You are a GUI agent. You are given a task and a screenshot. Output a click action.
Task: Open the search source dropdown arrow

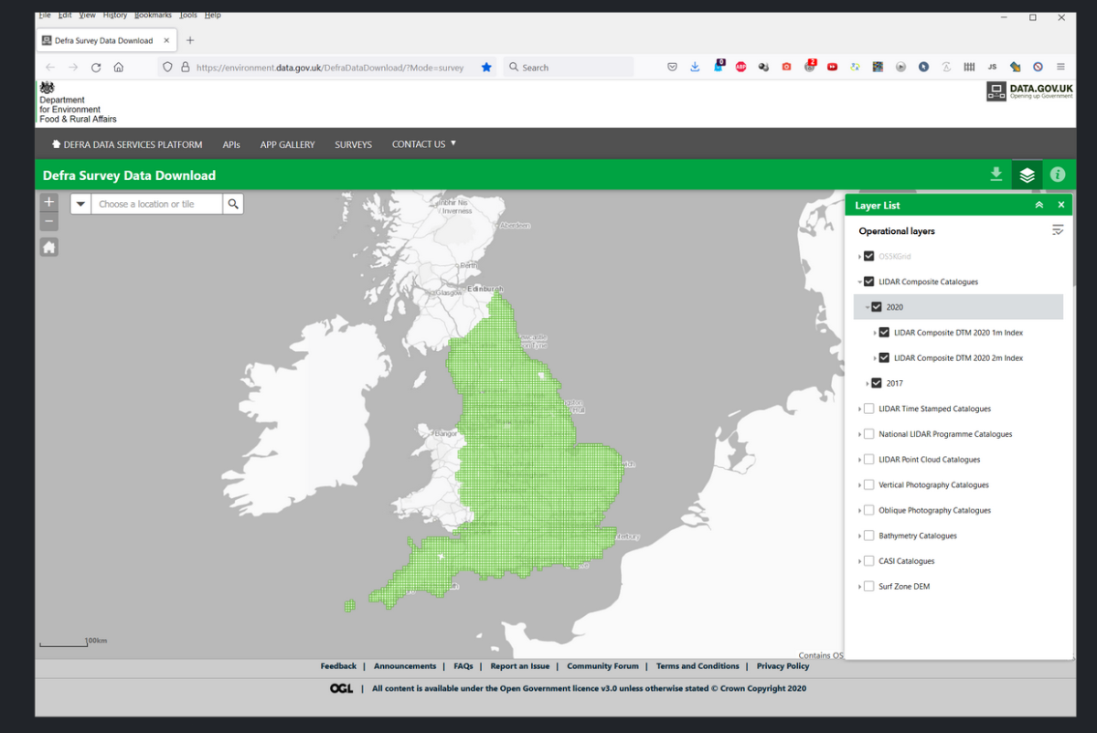(80, 204)
